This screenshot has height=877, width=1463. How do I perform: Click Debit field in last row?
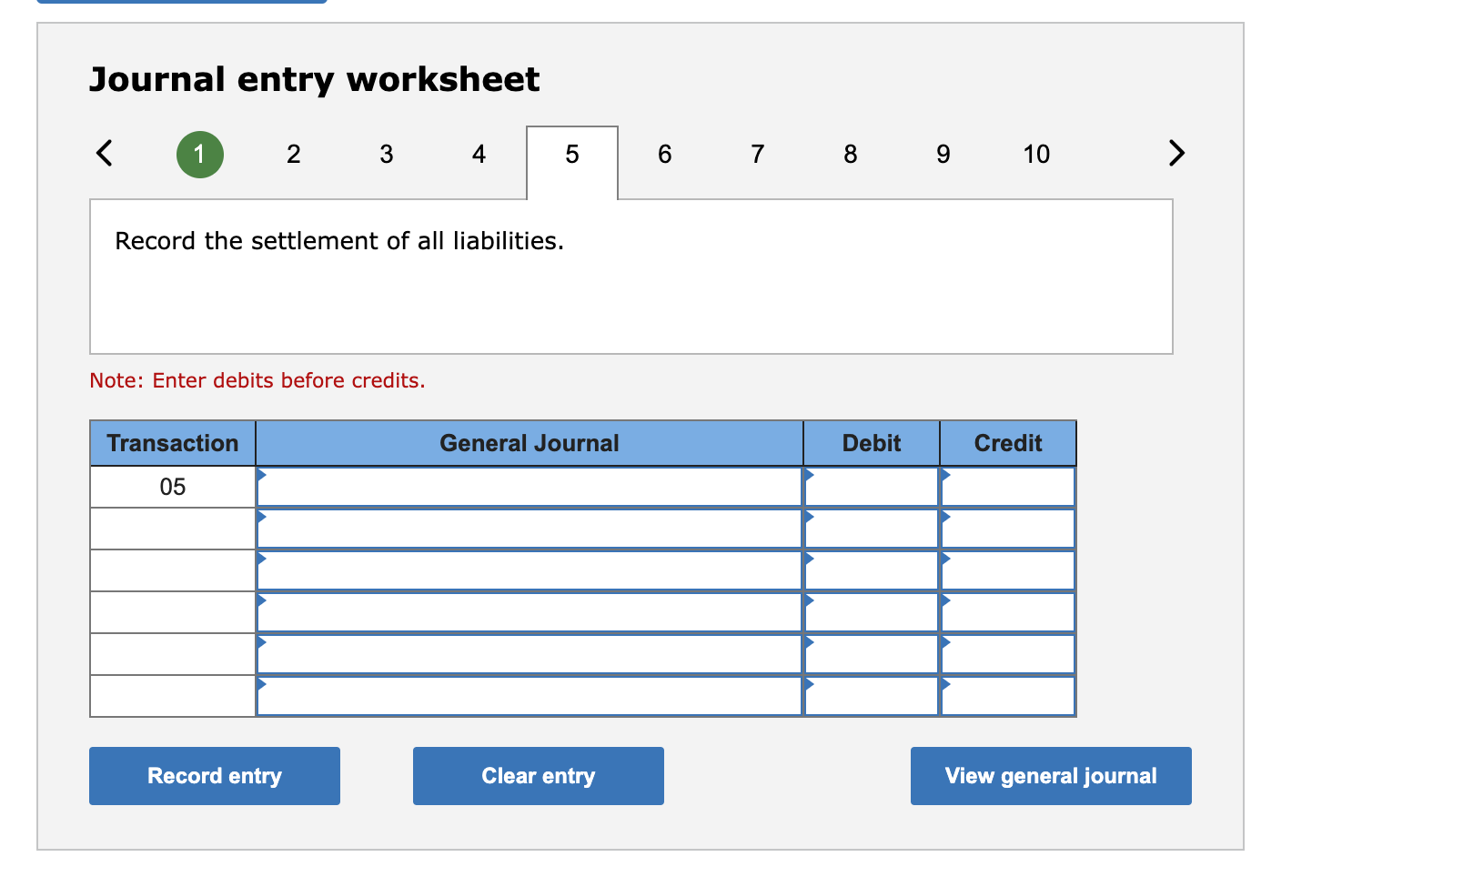(x=872, y=696)
